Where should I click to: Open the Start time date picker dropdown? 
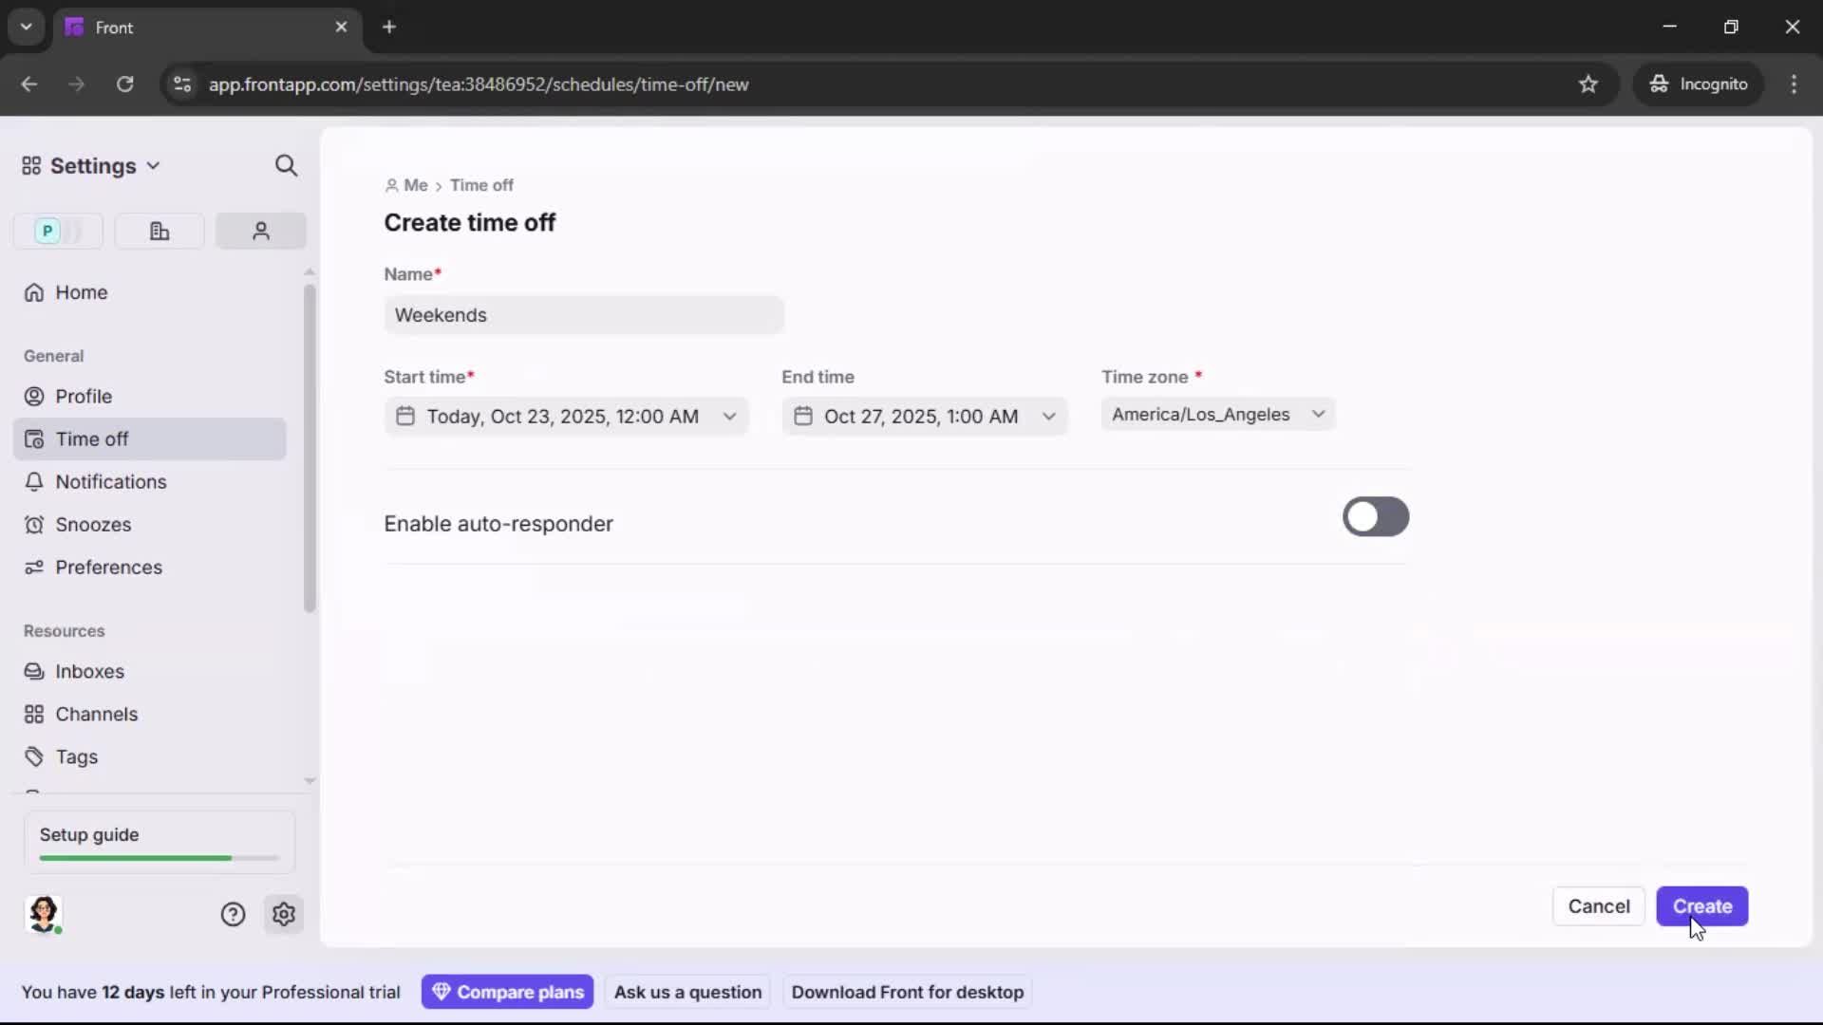[729, 416]
